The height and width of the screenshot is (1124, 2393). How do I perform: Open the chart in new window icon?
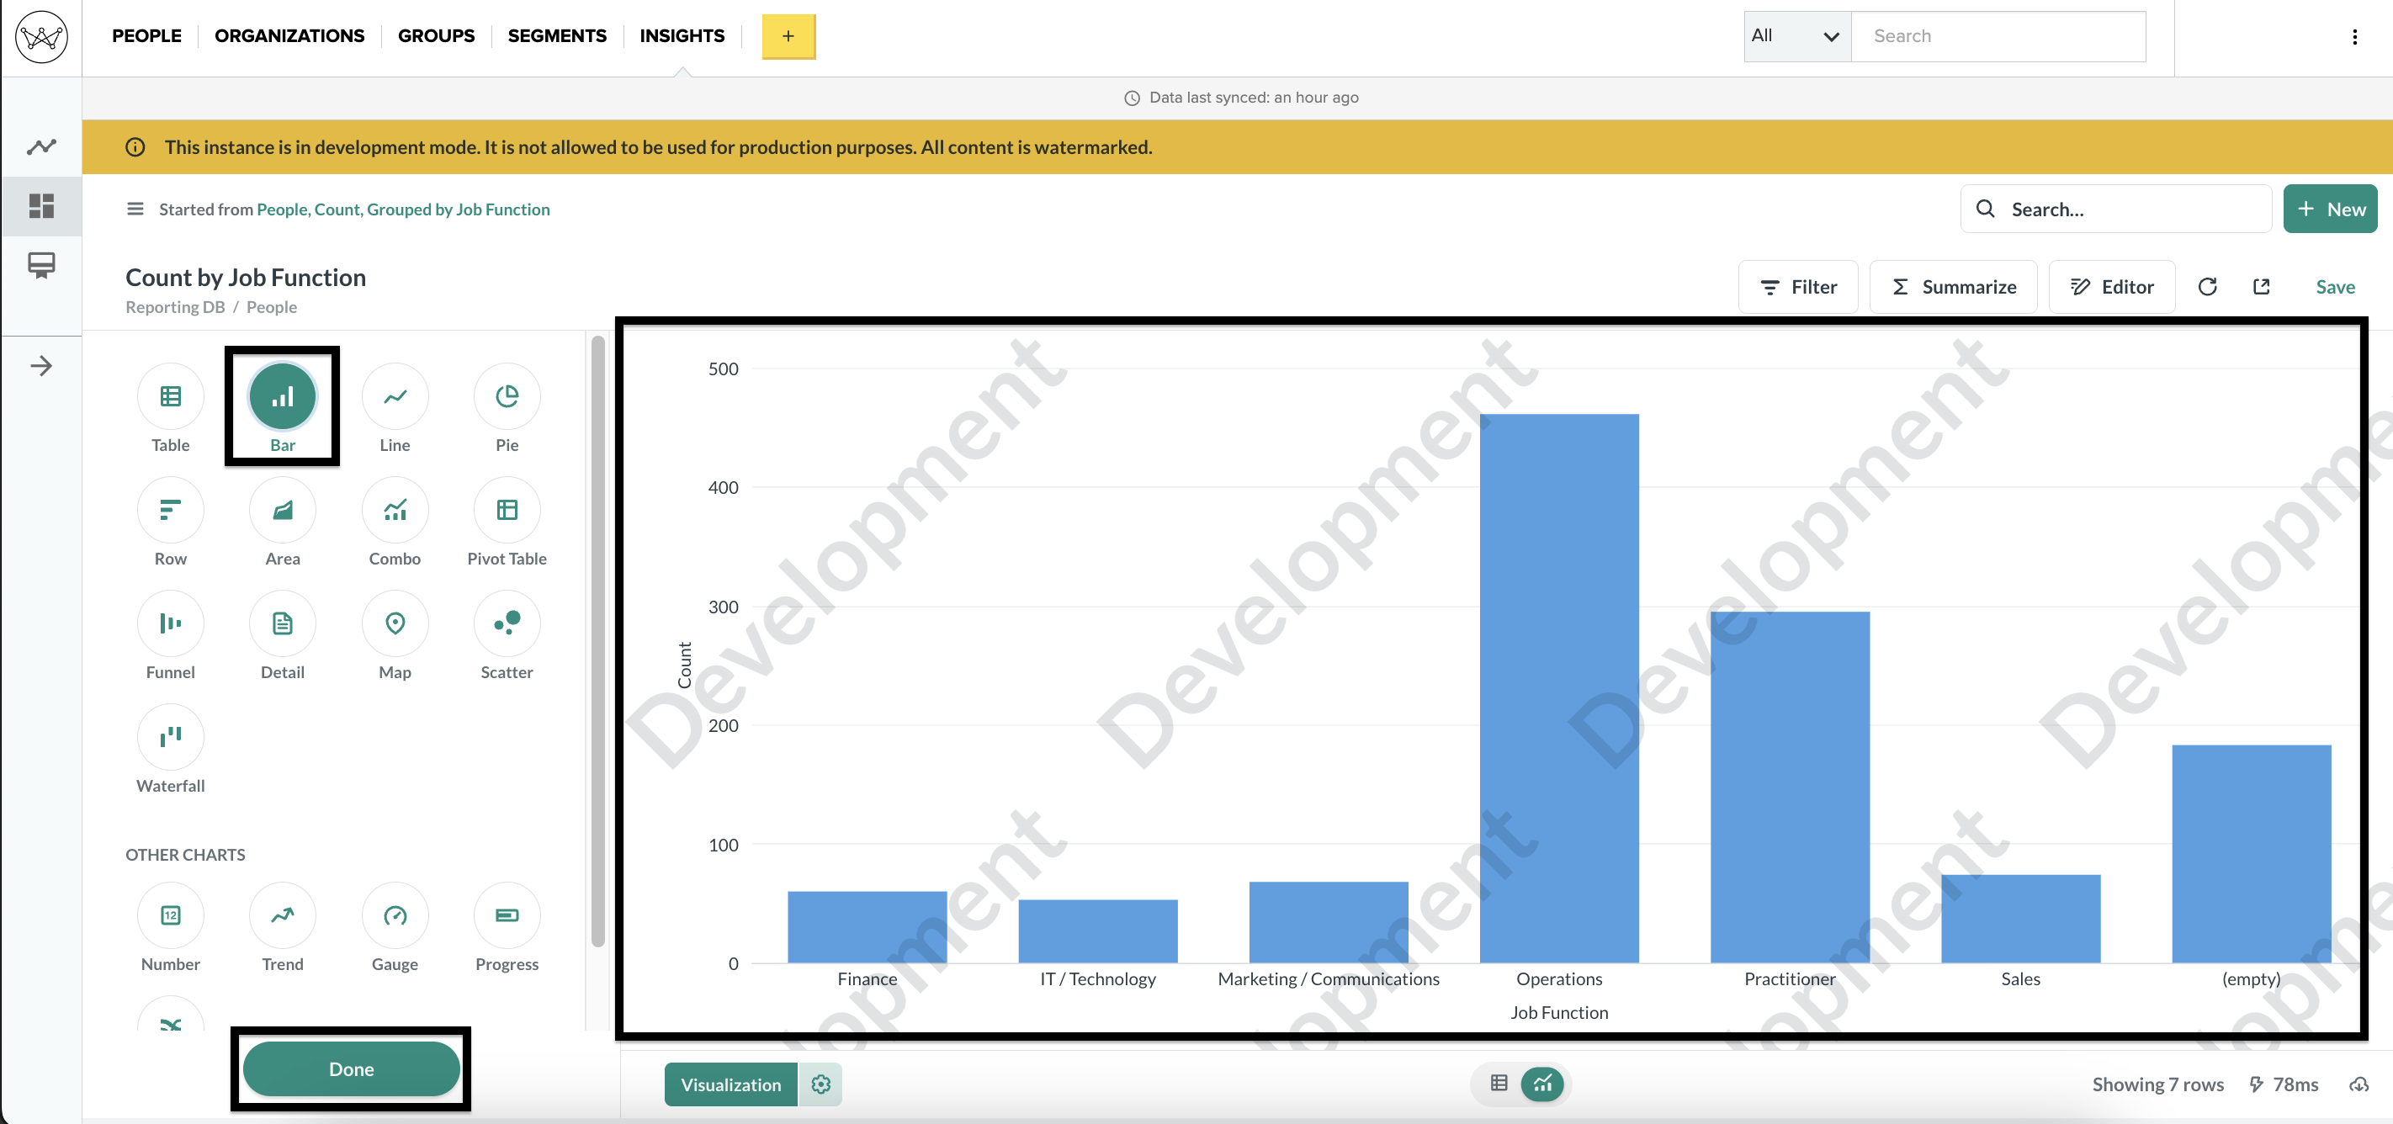pos(2261,287)
